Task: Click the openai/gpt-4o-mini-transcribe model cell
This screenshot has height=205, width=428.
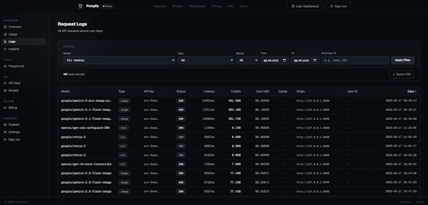Action: click(86, 164)
